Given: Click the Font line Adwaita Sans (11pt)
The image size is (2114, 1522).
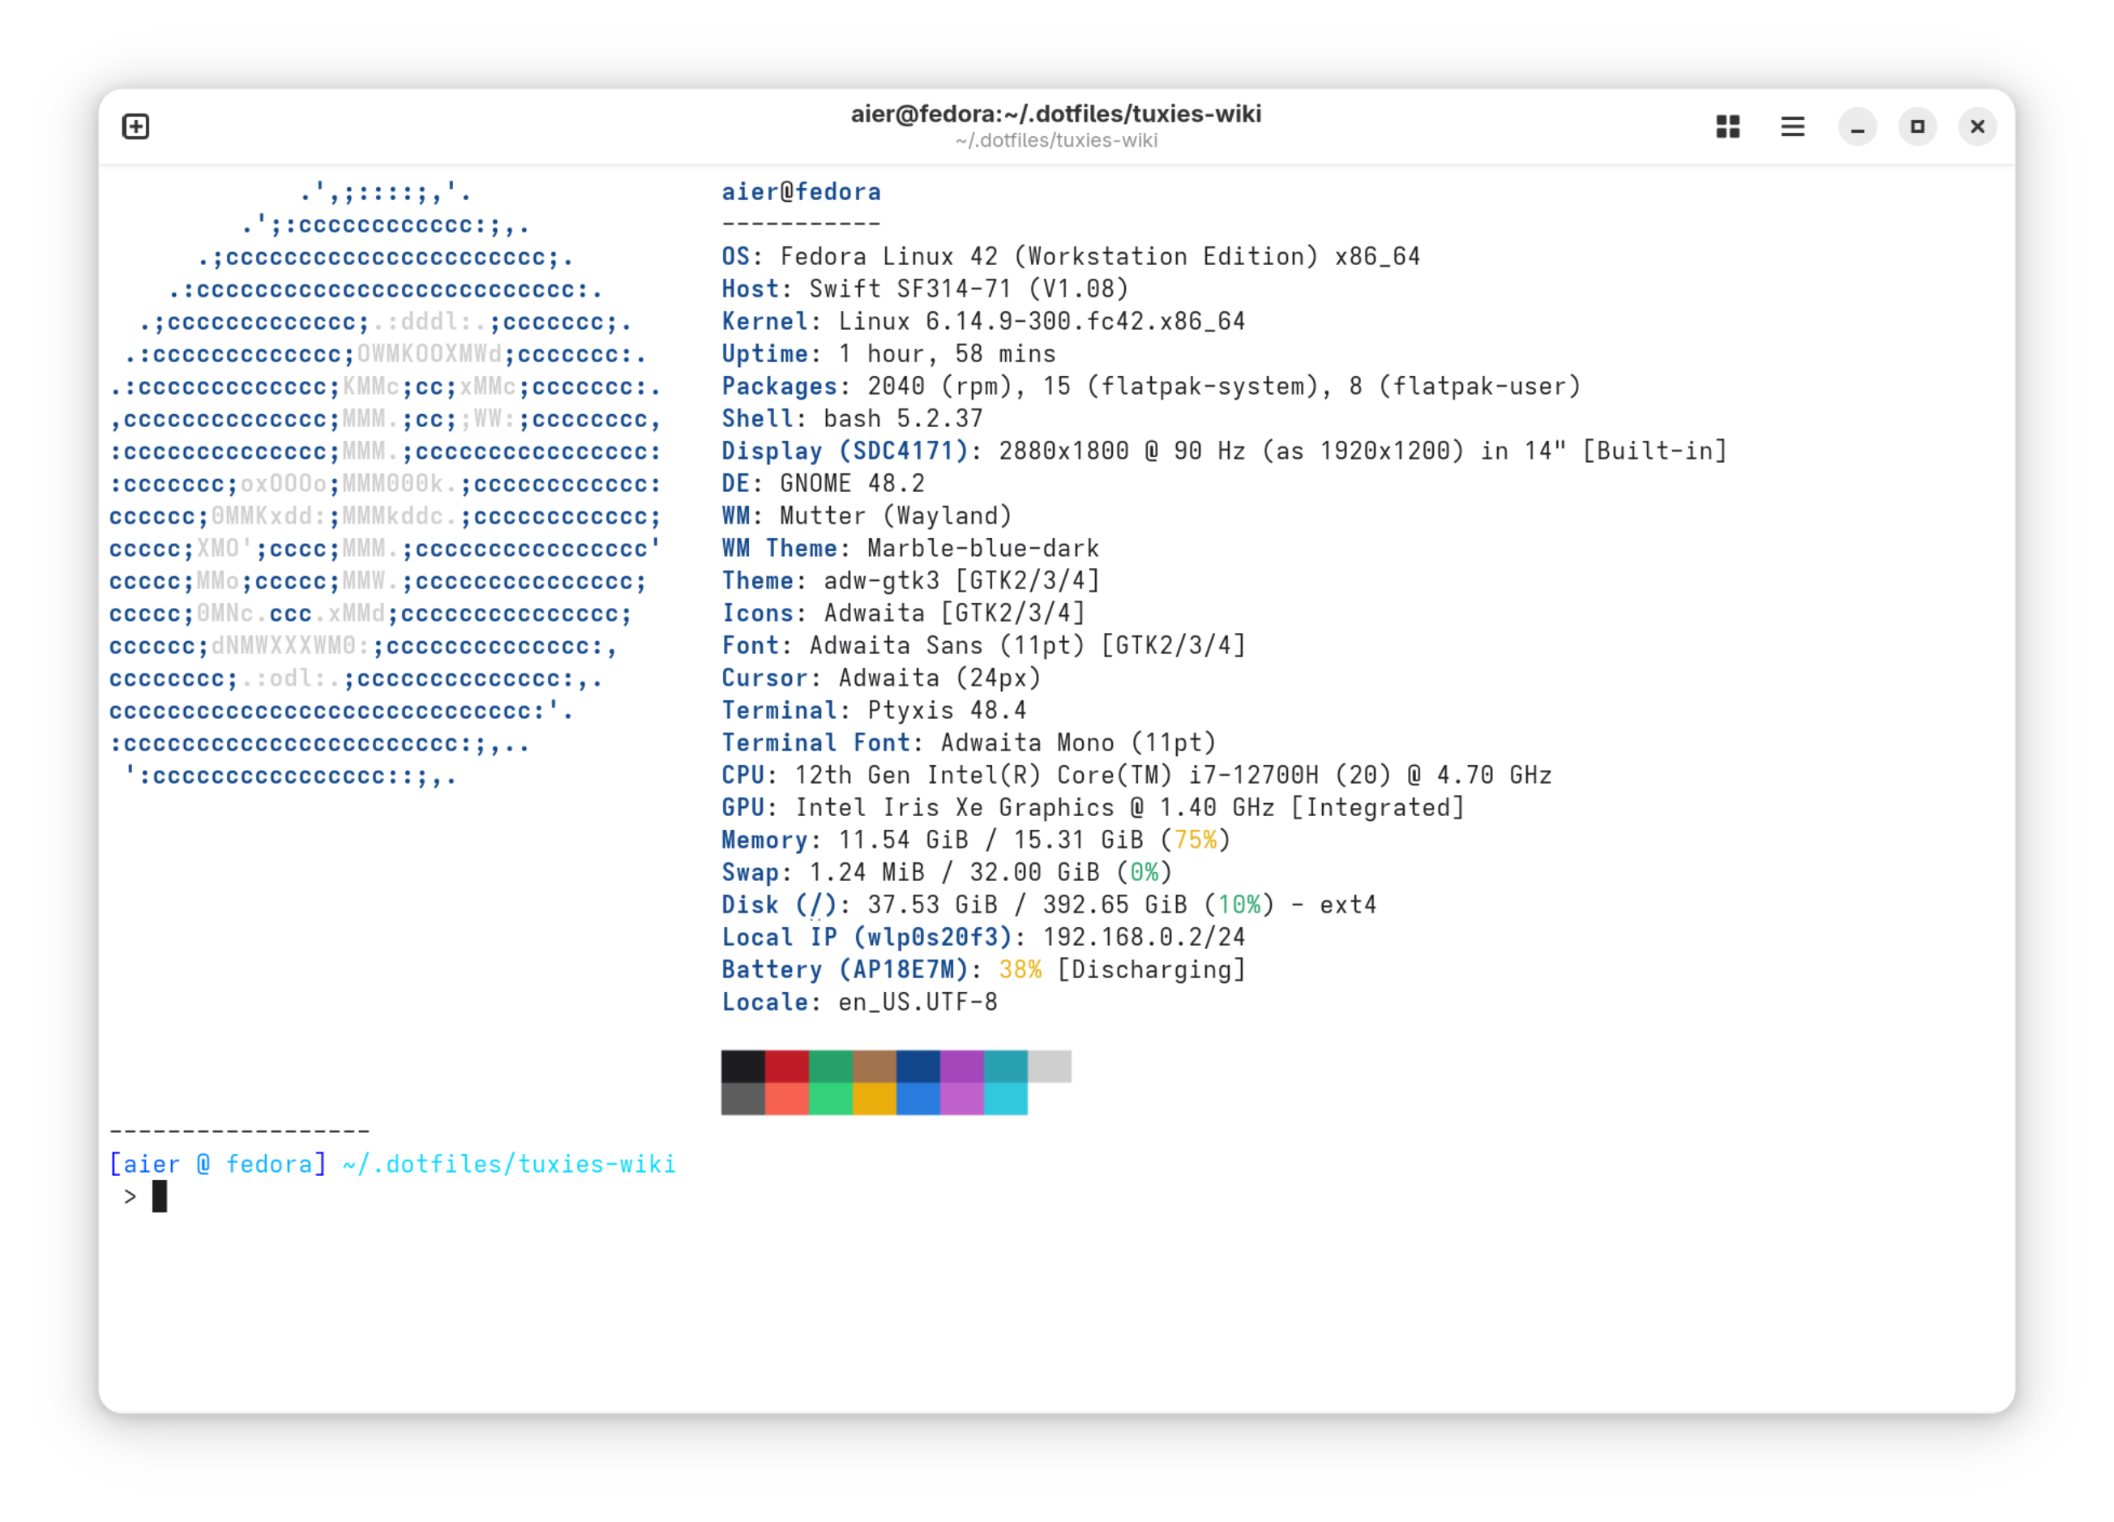Looking at the screenshot, I should pyautogui.click(x=983, y=646).
